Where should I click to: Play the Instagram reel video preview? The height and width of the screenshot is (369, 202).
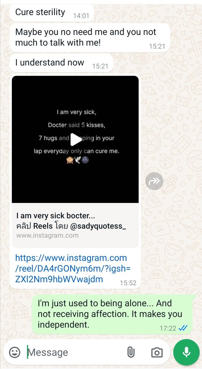[75, 139]
